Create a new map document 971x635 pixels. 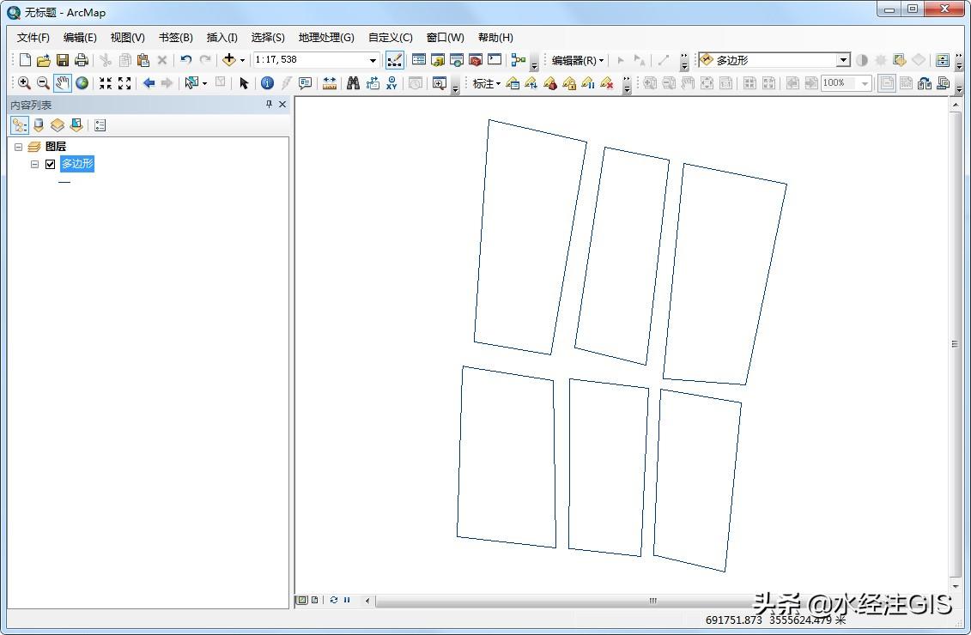25,60
